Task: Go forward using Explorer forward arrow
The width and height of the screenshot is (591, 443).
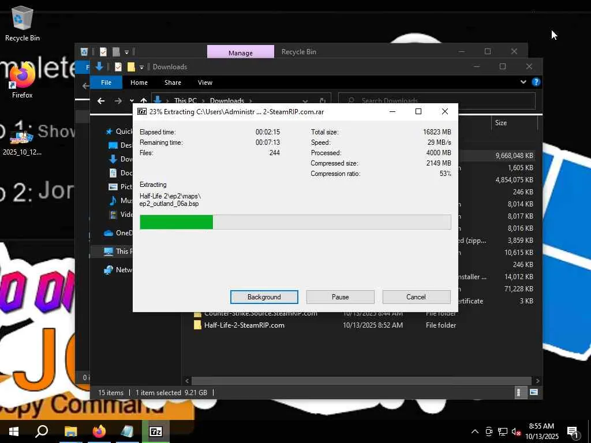Action: (118, 100)
